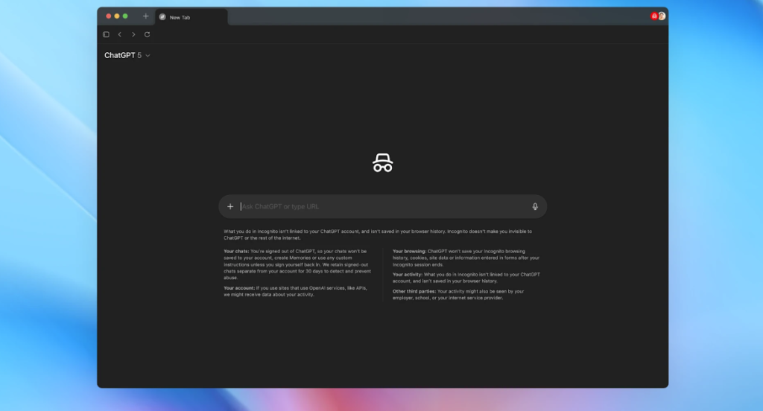
Task: Click the red incognito badge in title bar
Action: coord(653,16)
